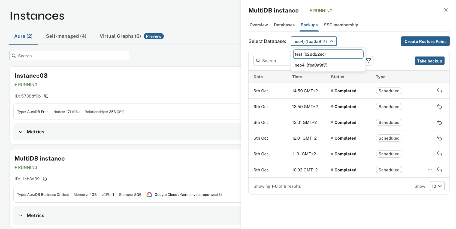Screen dimensions: 456x229
Task: Switch to the Overview tab
Action: pyautogui.click(x=259, y=25)
